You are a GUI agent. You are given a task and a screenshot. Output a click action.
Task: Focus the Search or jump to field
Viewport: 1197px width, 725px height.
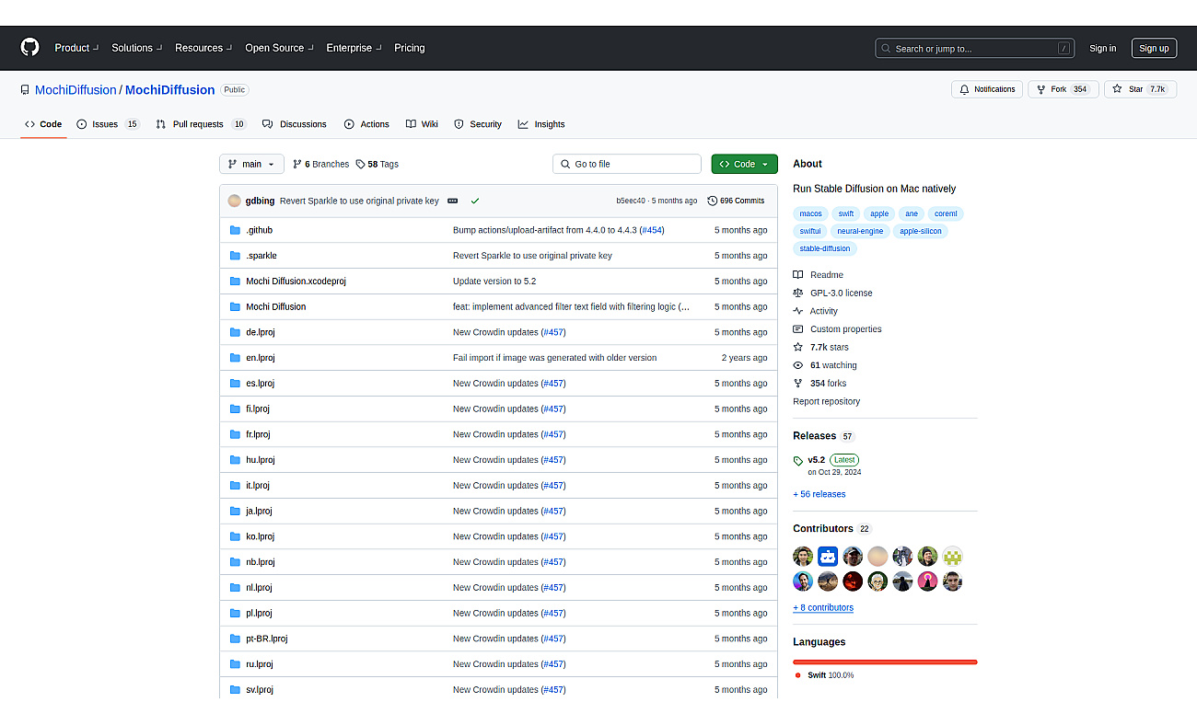point(974,49)
